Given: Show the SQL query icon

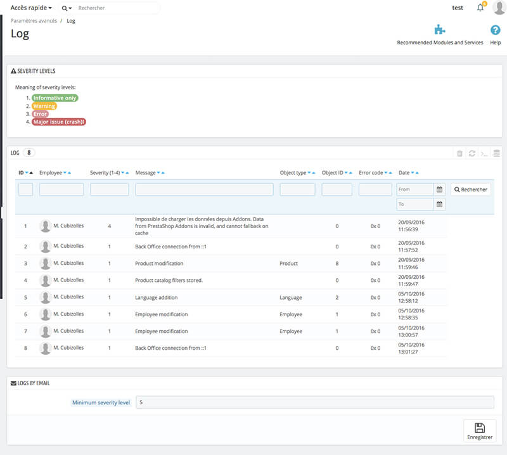Looking at the screenshot, I should coord(484,153).
